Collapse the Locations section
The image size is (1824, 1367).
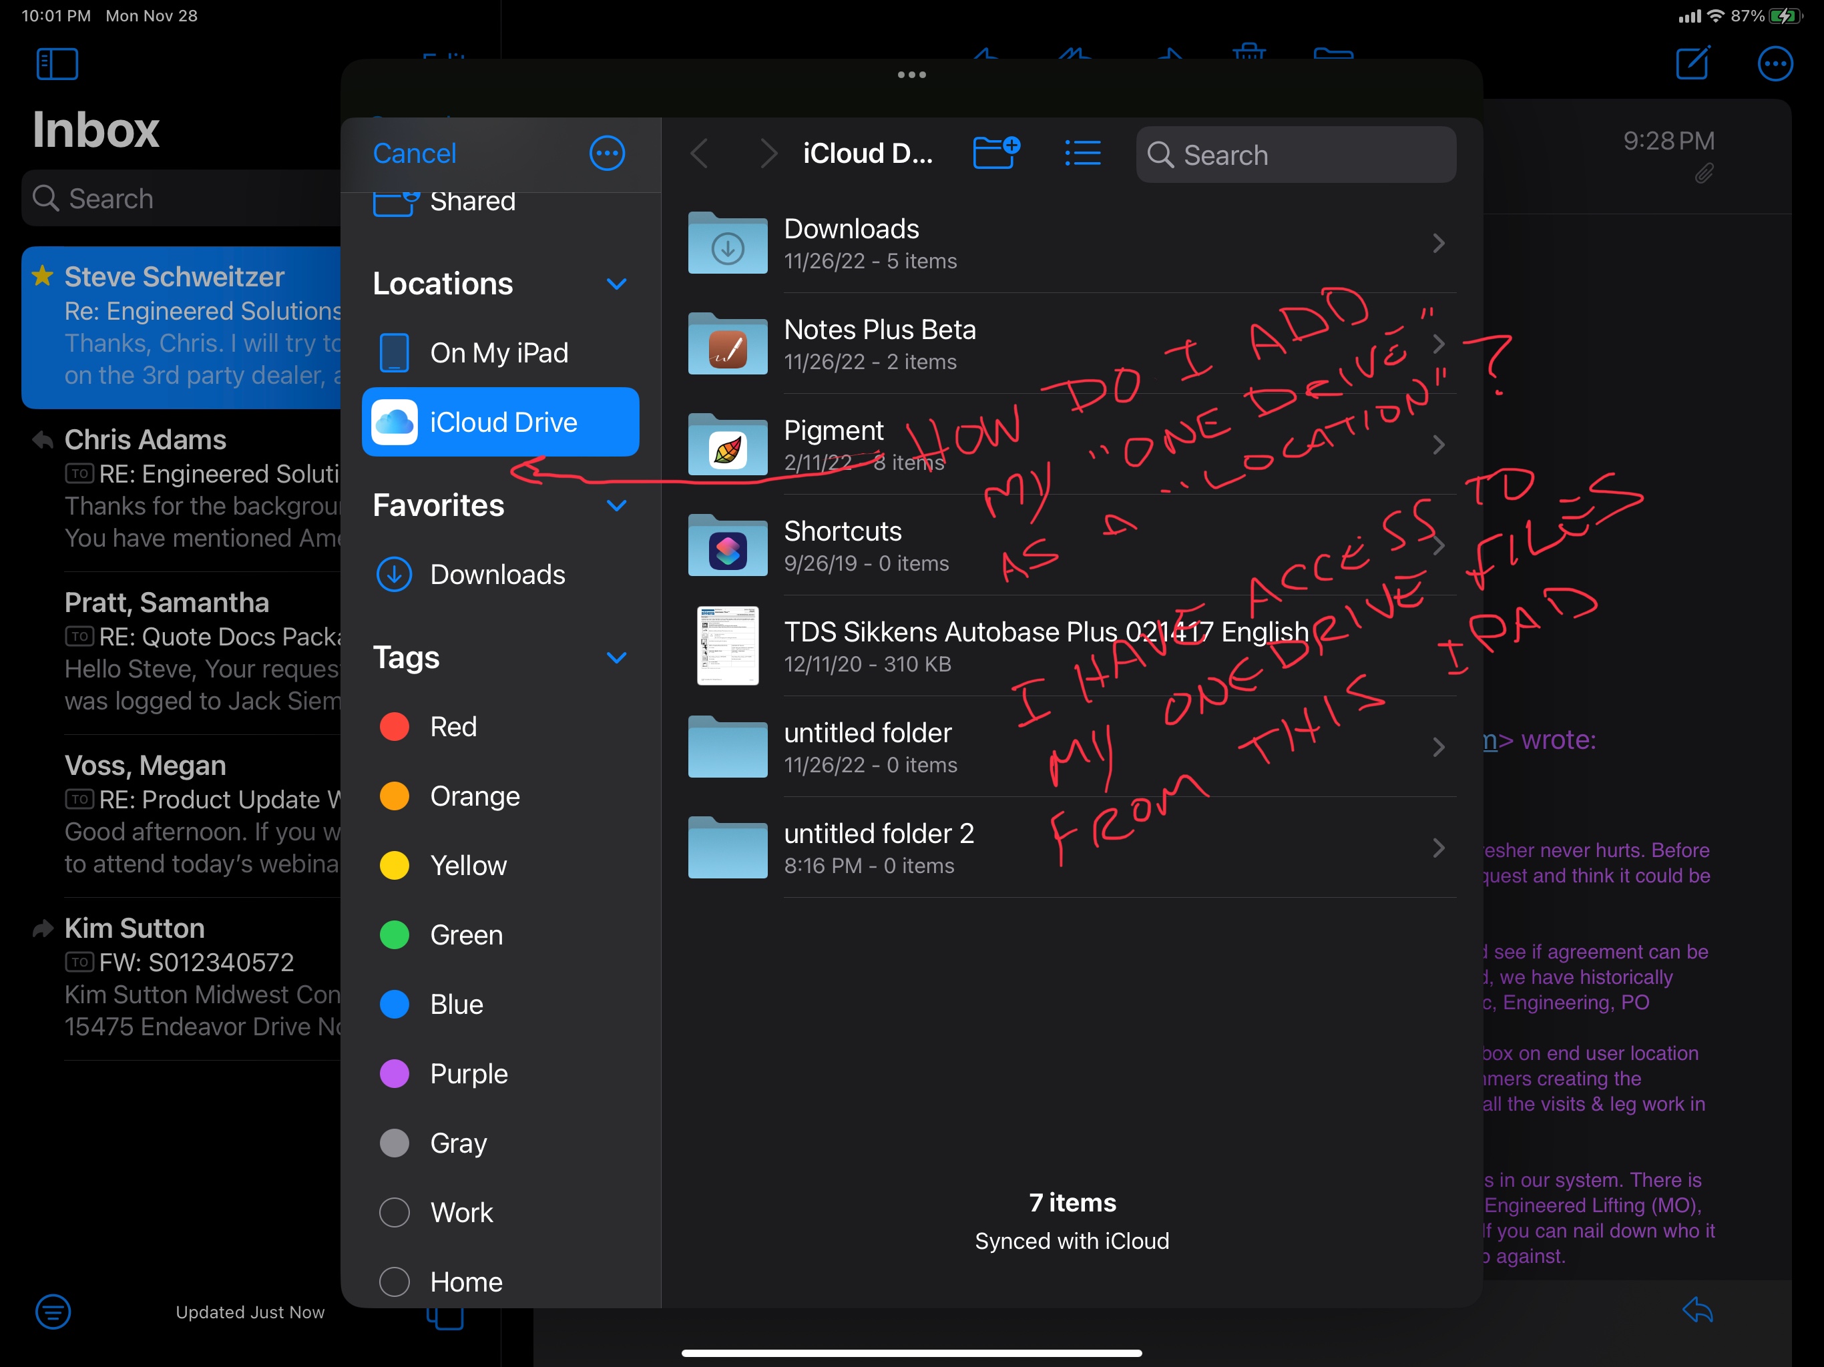[x=617, y=284]
